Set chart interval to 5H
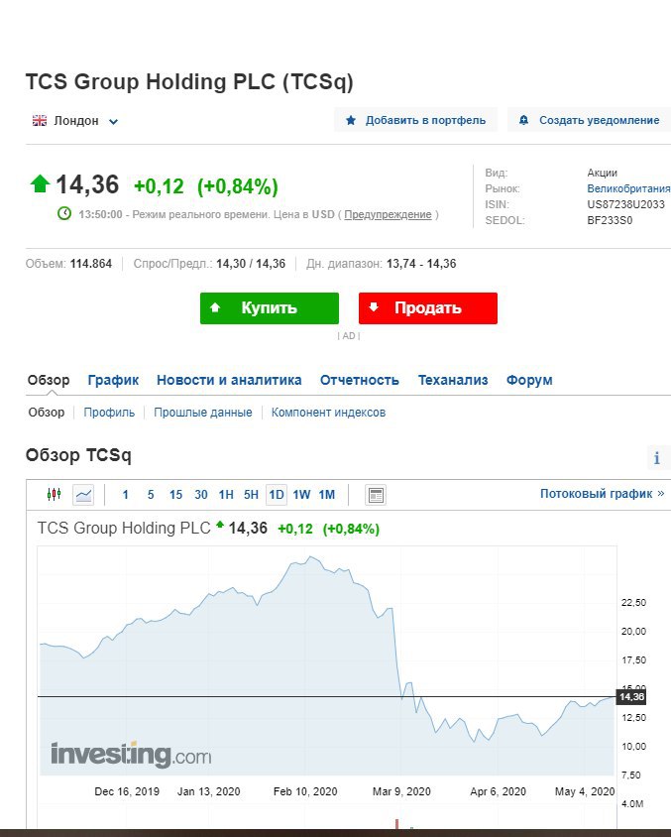Screen dimensions: 671x837 tap(251, 495)
